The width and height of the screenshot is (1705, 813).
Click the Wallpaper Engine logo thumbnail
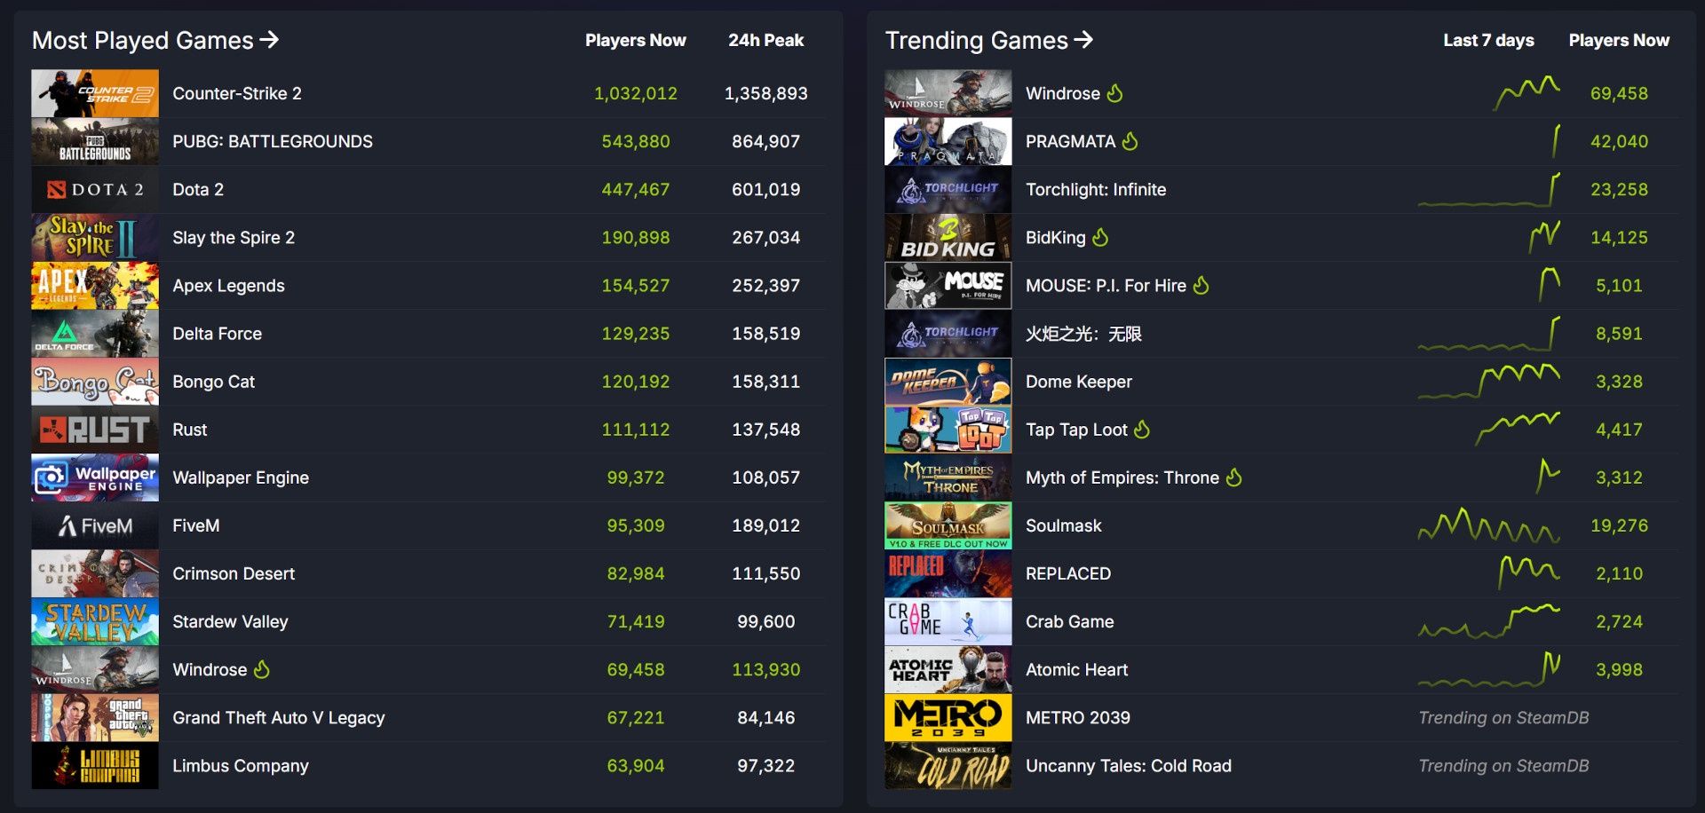(x=95, y=477)
